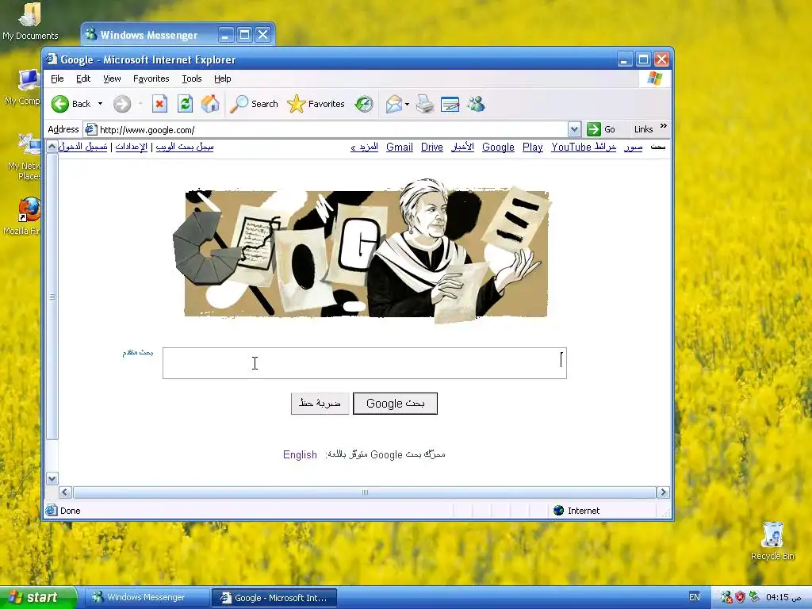This screenshot has height=609, width=812.
Task: Open Mail button dropdown arrow
Action: tap(407, 104)
